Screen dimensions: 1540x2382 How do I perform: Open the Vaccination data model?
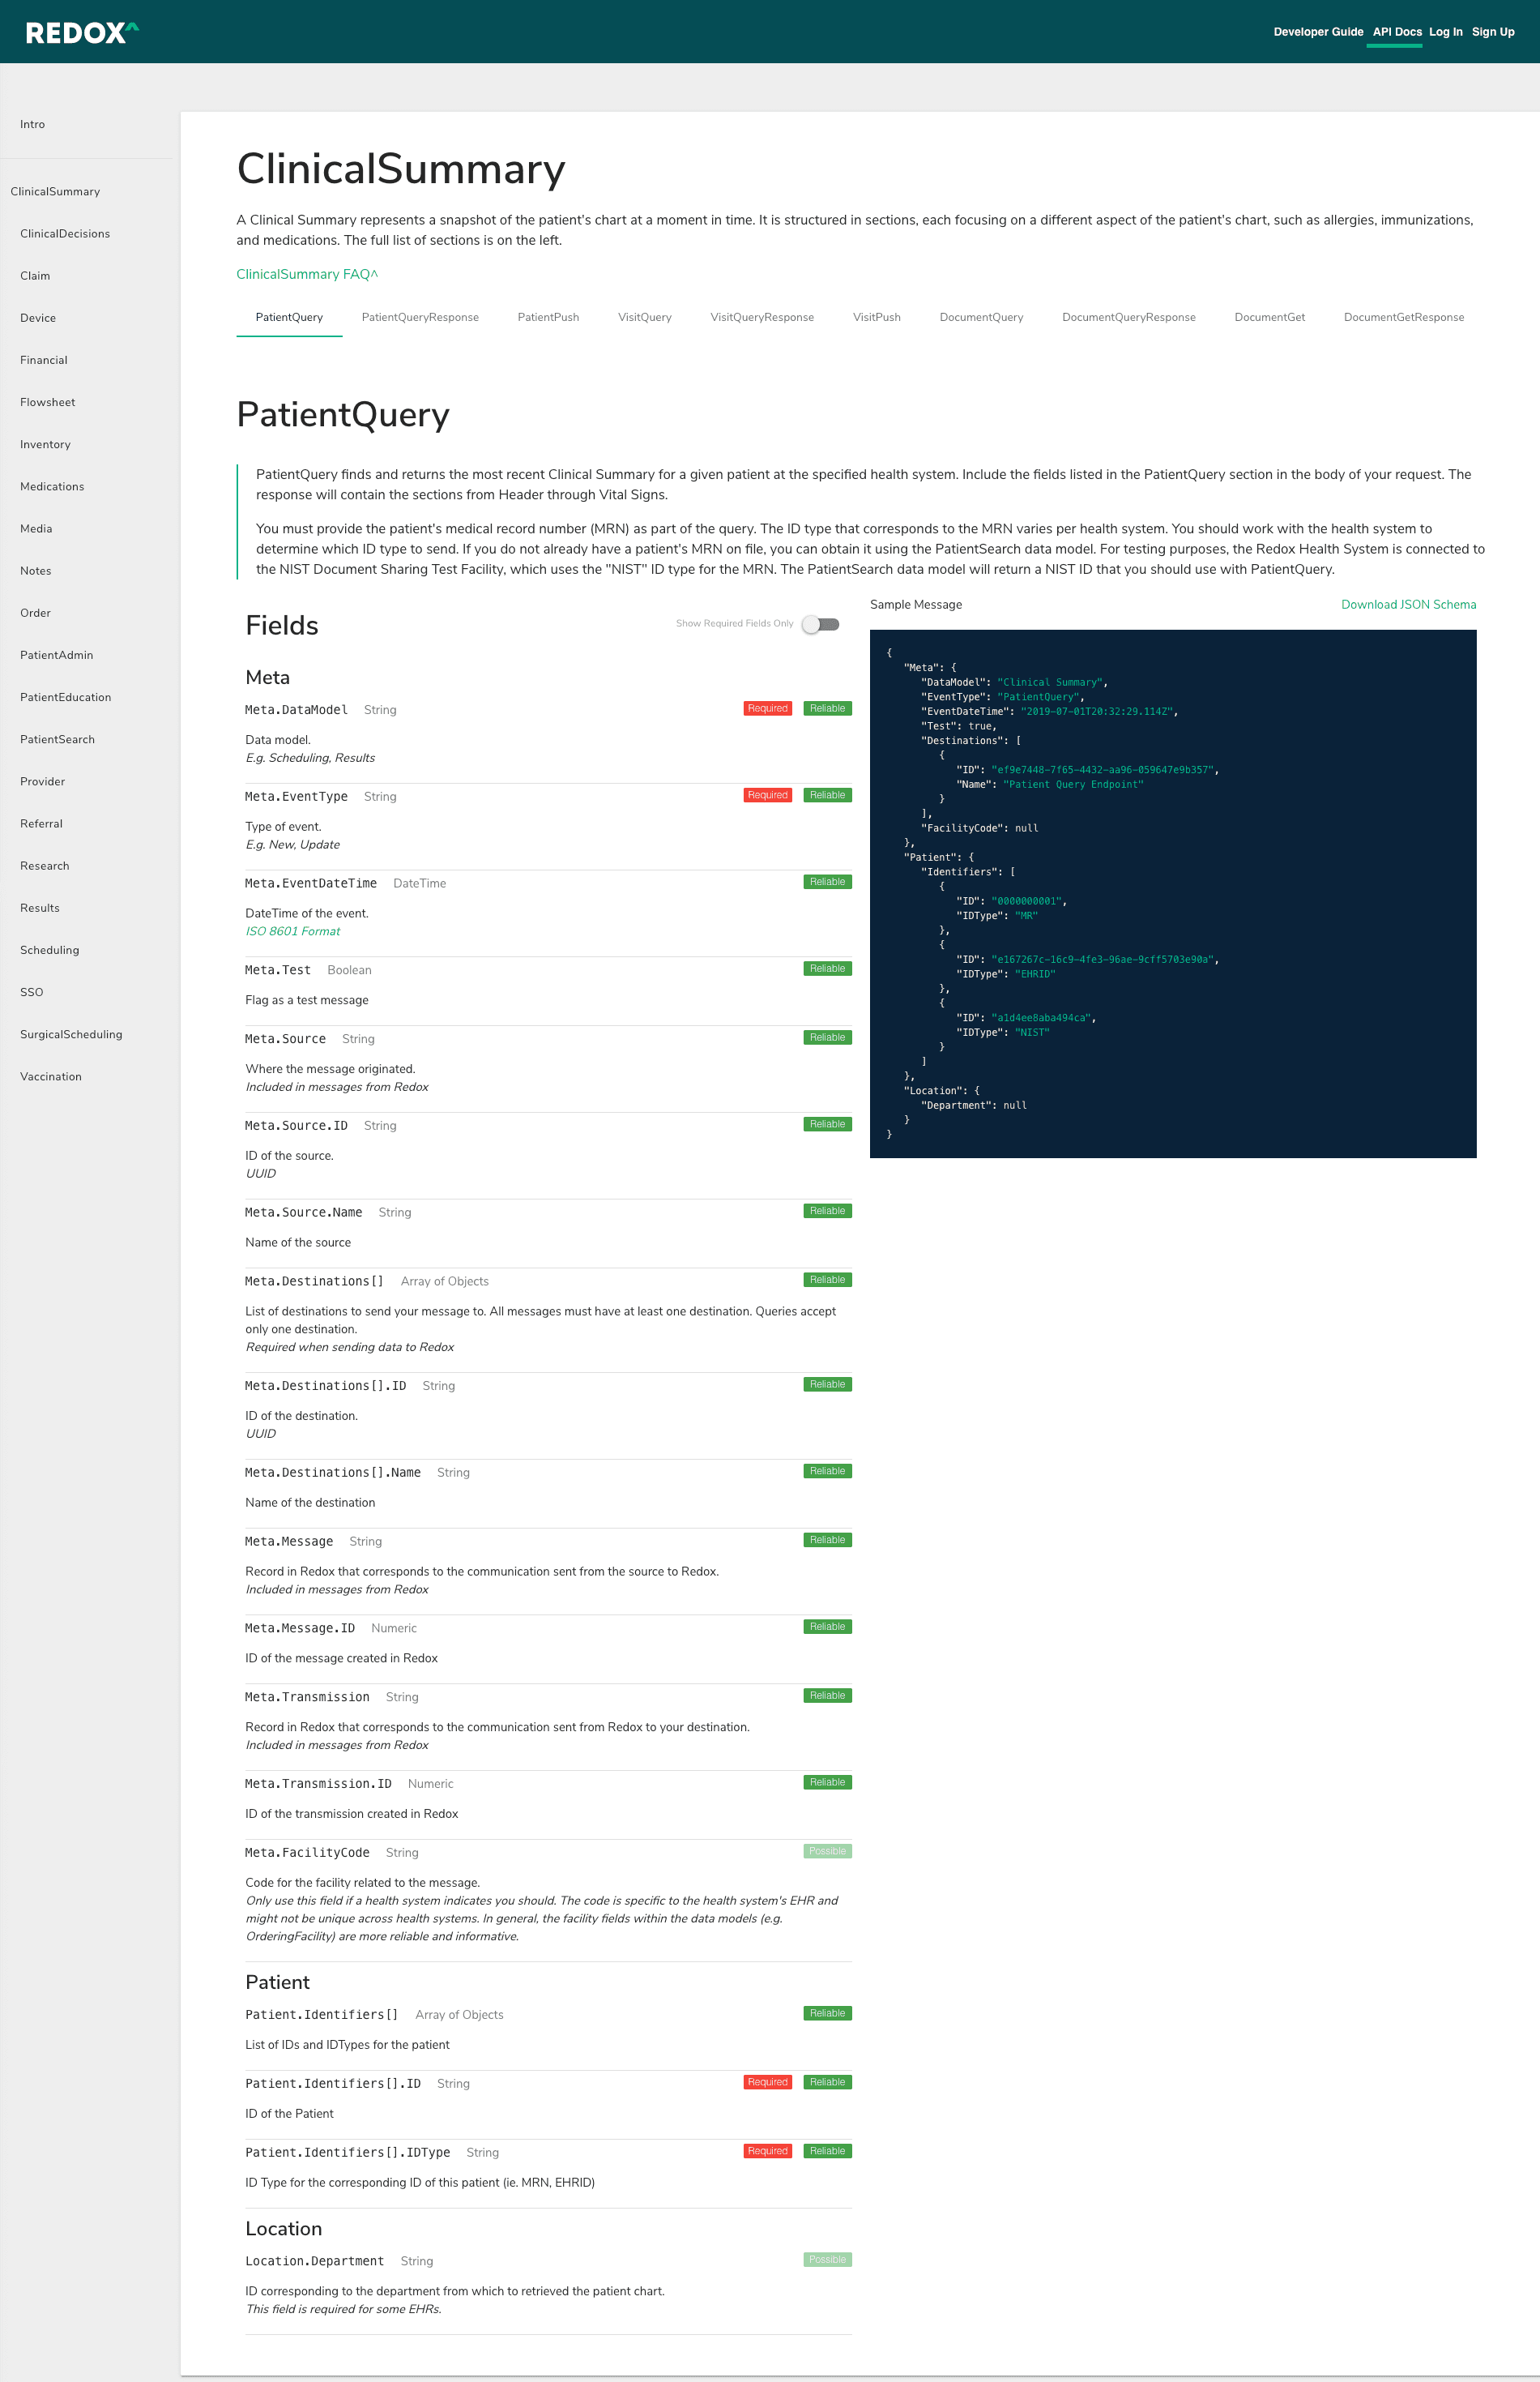tap(51, 1076)
